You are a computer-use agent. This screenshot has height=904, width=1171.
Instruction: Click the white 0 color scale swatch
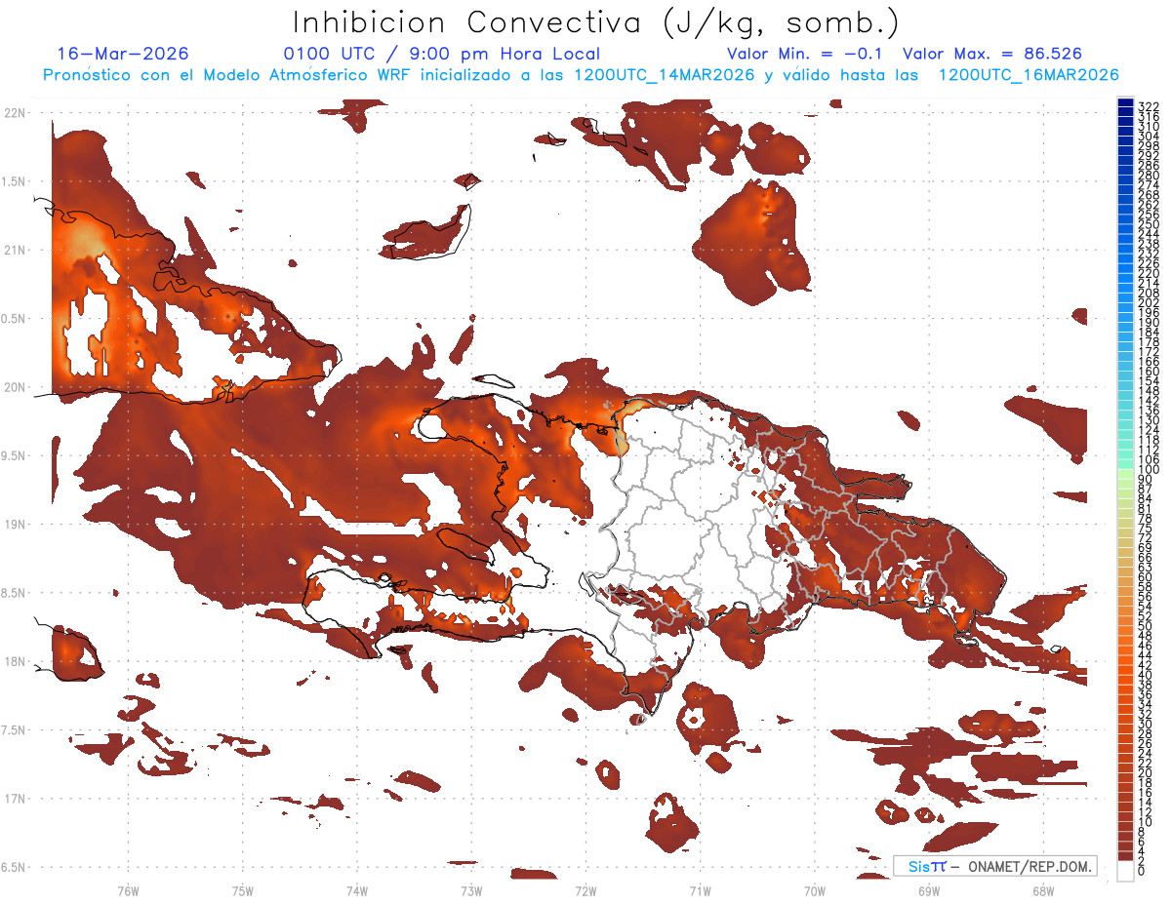click(x=1125, y=872)
